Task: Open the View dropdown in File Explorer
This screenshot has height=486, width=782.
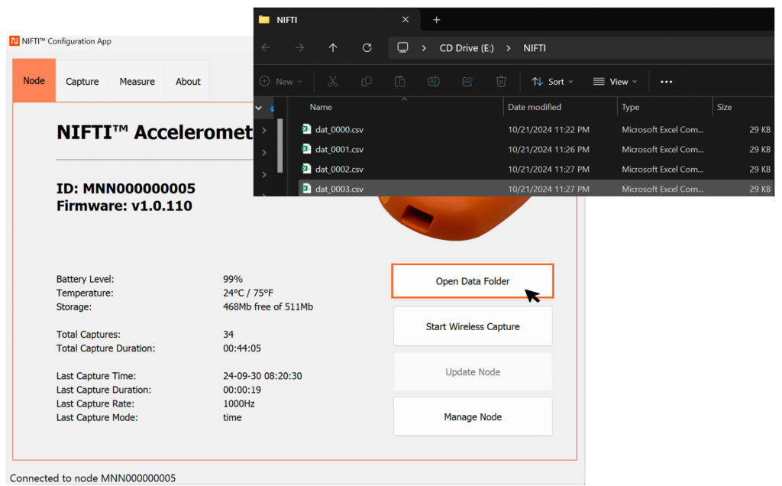Action: coord(615,81)
